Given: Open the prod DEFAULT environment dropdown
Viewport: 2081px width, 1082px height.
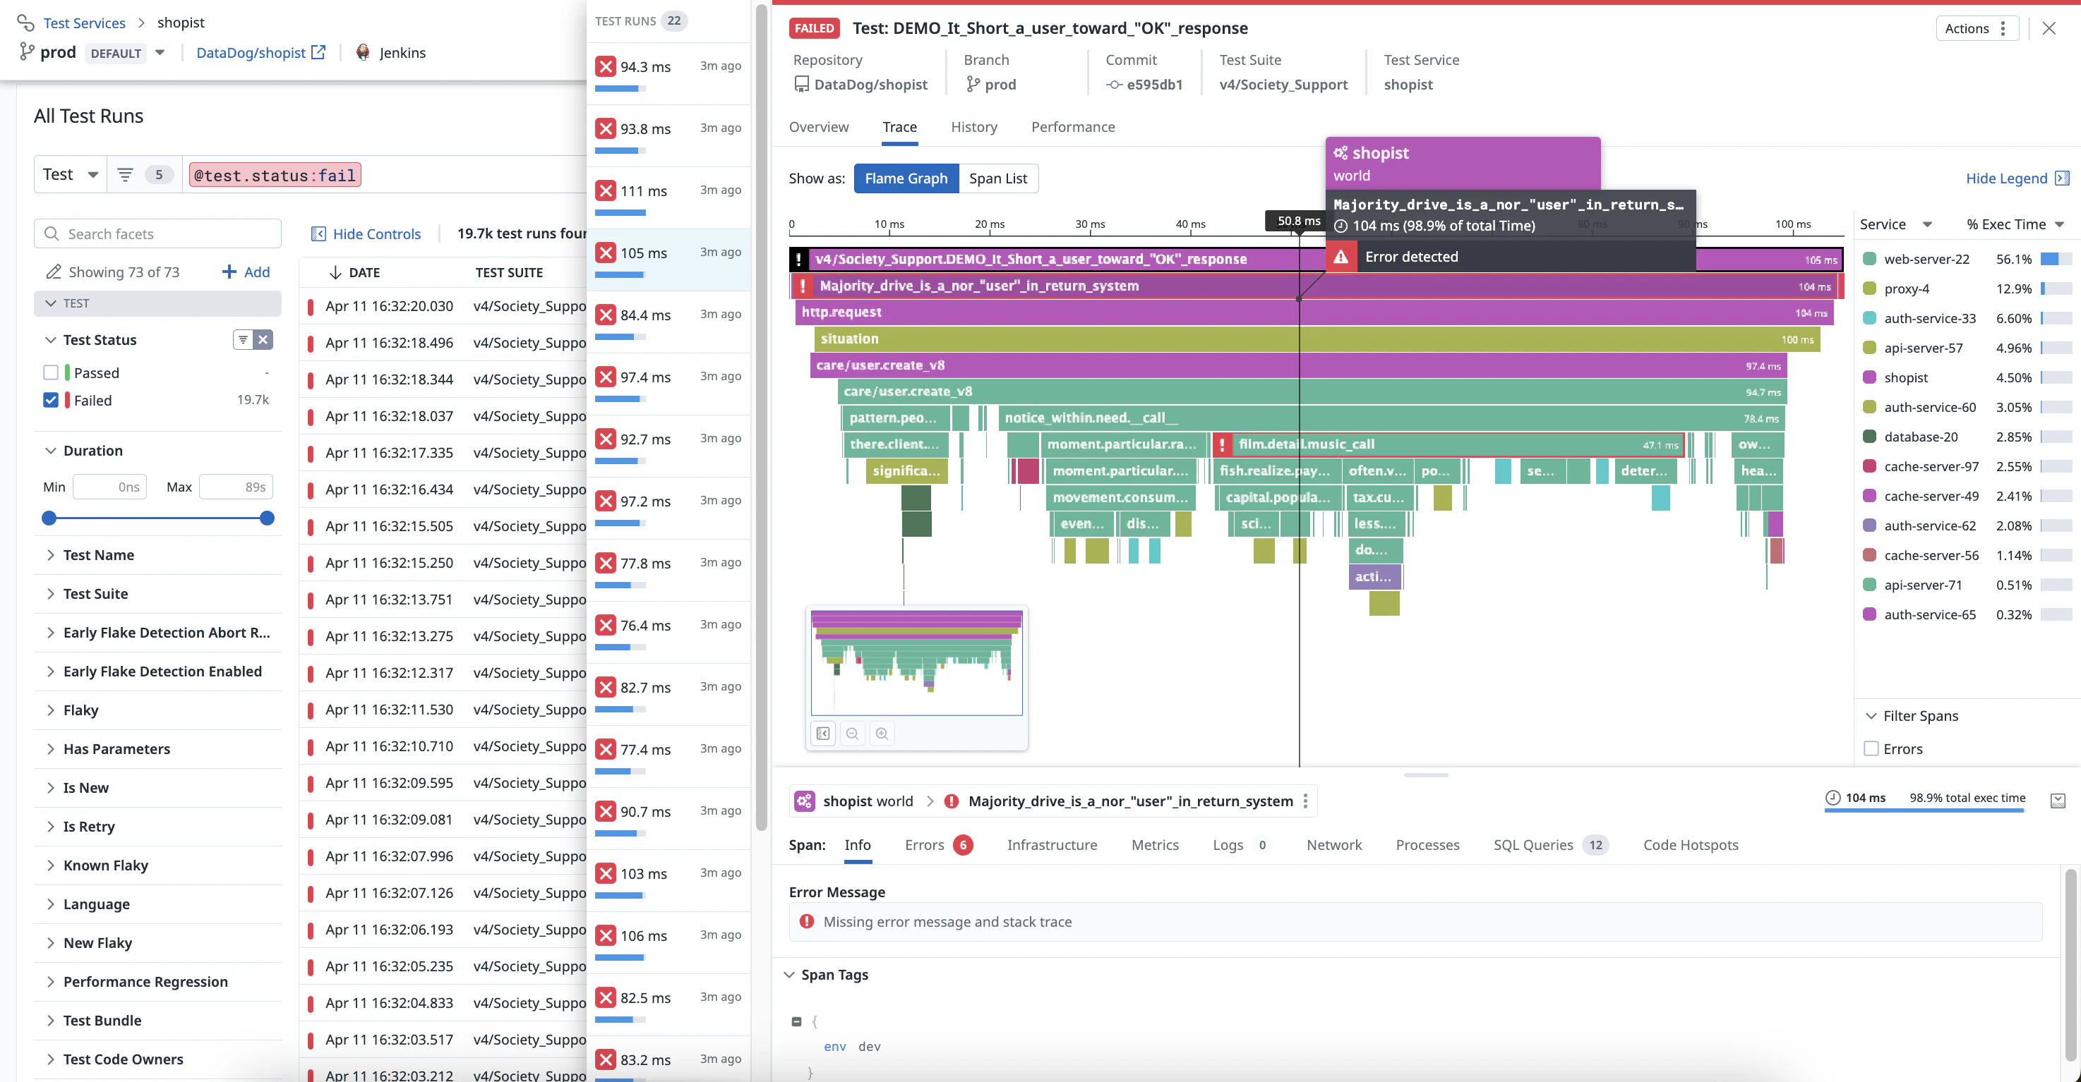Looking at the screenshot, I should point(159,52).
